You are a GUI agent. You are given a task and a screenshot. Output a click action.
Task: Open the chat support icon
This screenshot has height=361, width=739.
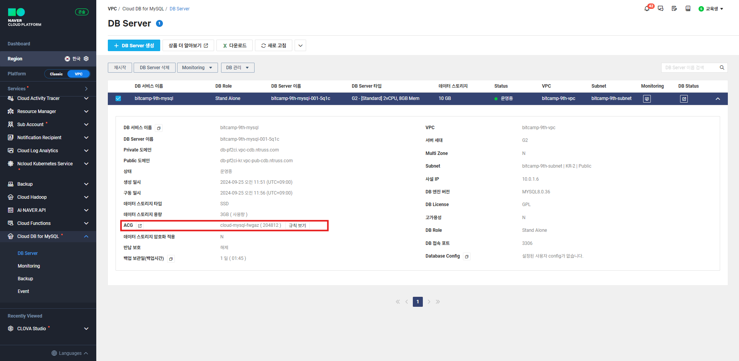pyautogui.click(x=661, y=8)
